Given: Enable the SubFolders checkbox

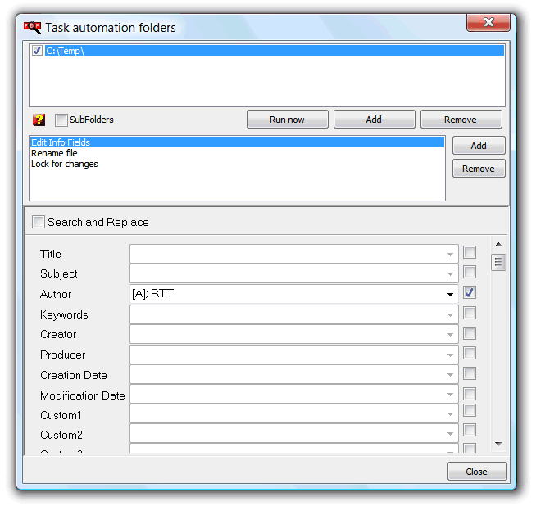Looking at the screenshot, I should coord(61,120).
